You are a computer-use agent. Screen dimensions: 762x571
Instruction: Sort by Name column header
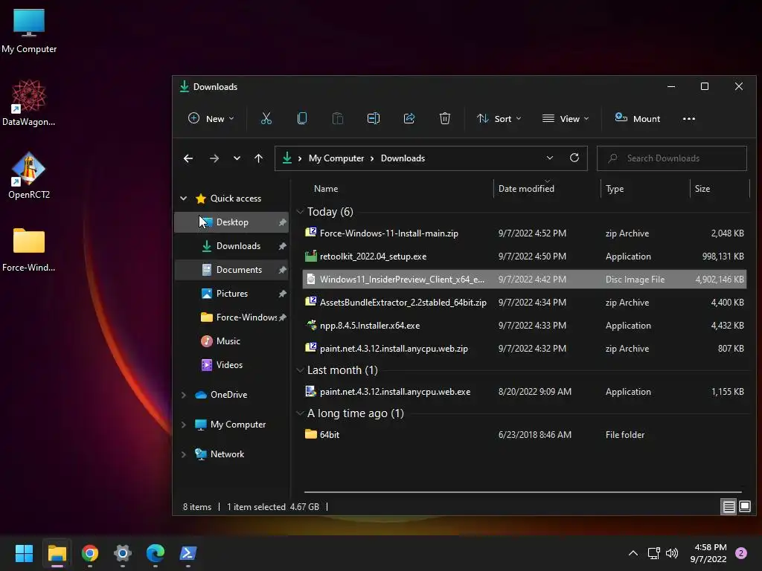326,189
